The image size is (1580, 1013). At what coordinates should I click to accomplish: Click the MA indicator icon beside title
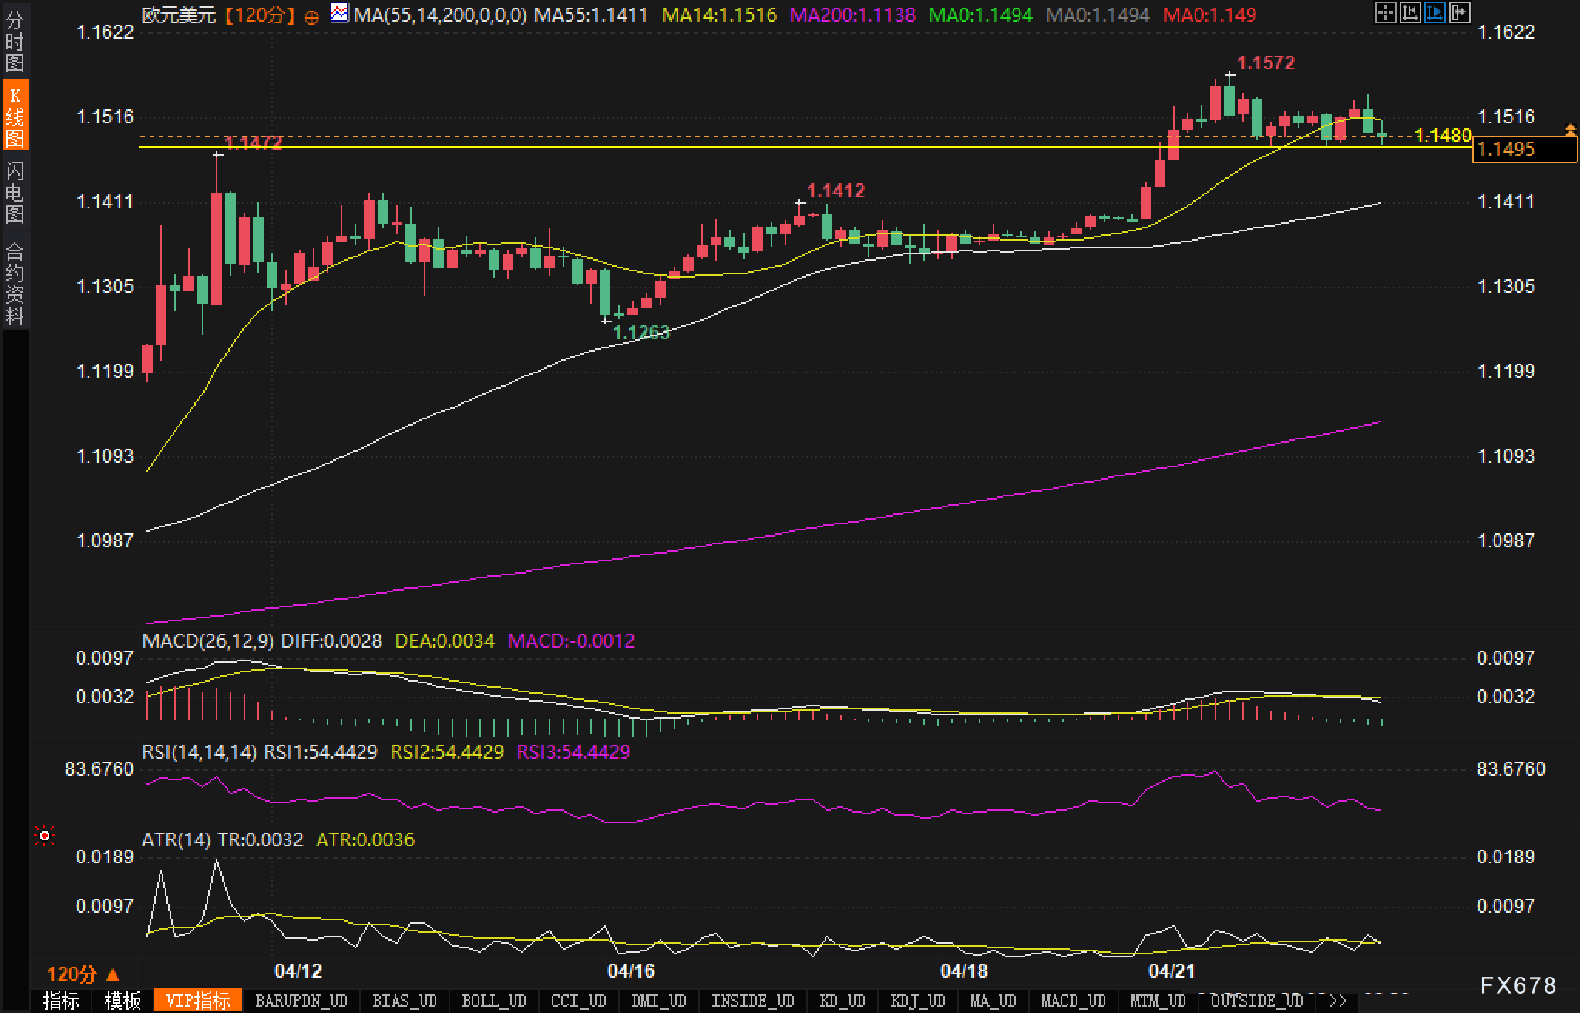[339, 12]
